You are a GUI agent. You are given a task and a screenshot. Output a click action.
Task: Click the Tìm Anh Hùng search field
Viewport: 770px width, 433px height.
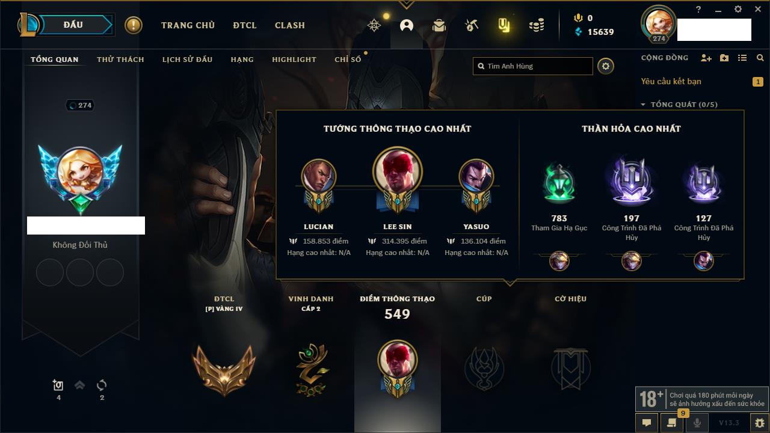pyautogui.click(x=533, y=66)
